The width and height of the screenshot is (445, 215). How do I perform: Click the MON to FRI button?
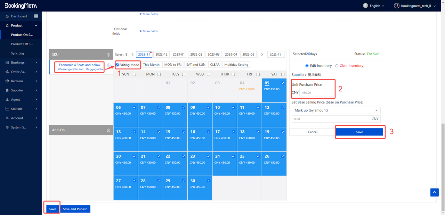[x=173, y=65]
